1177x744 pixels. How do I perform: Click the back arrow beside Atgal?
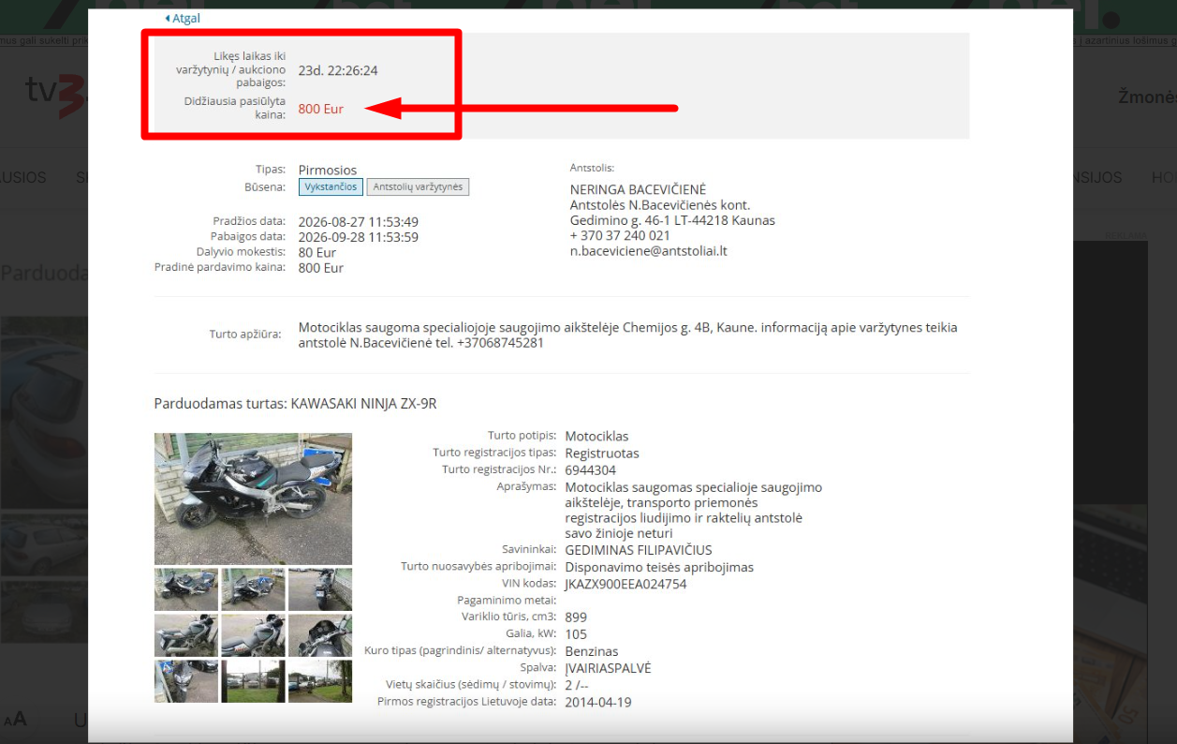pyautogui.click(x=168, y=18)
